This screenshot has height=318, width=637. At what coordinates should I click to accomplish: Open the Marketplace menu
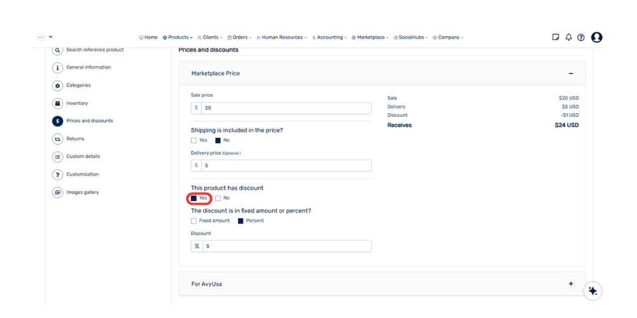[x=371, y=38]
